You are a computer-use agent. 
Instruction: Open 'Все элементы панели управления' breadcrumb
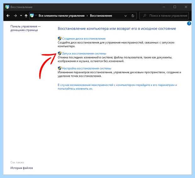(62, 16)
